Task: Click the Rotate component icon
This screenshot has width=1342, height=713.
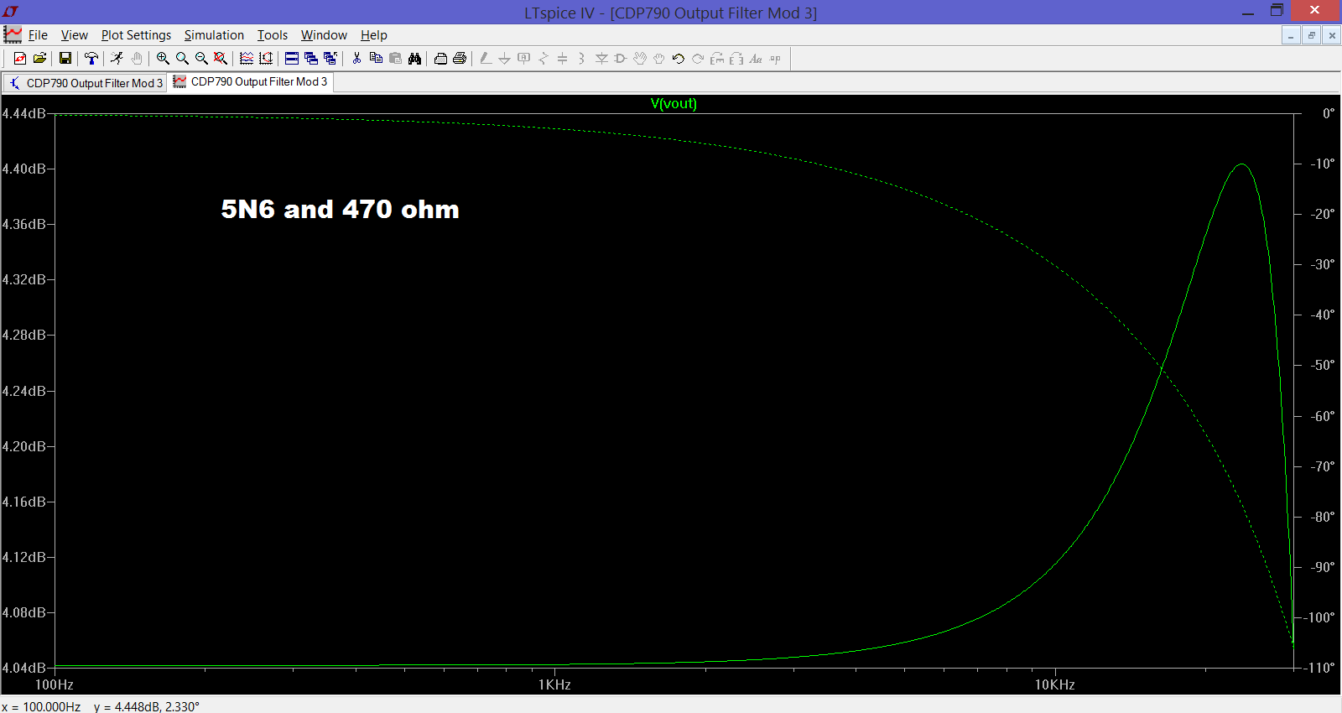Action: (x=717, y=58)
